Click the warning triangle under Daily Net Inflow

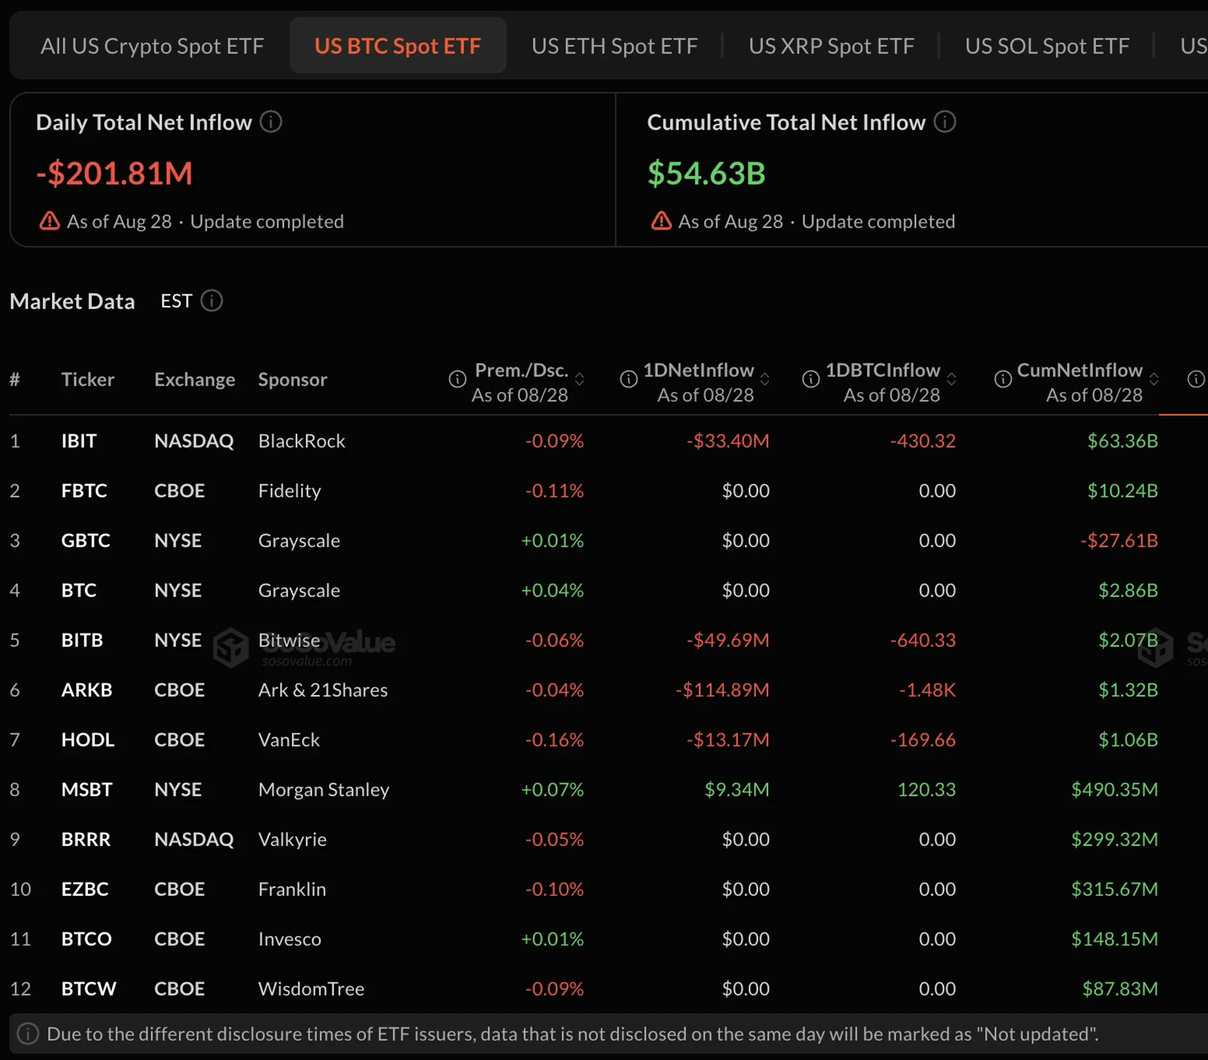point(50,221)
